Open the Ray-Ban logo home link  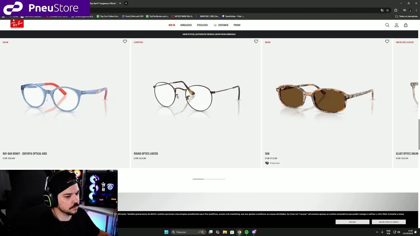[x=17, y=24]
